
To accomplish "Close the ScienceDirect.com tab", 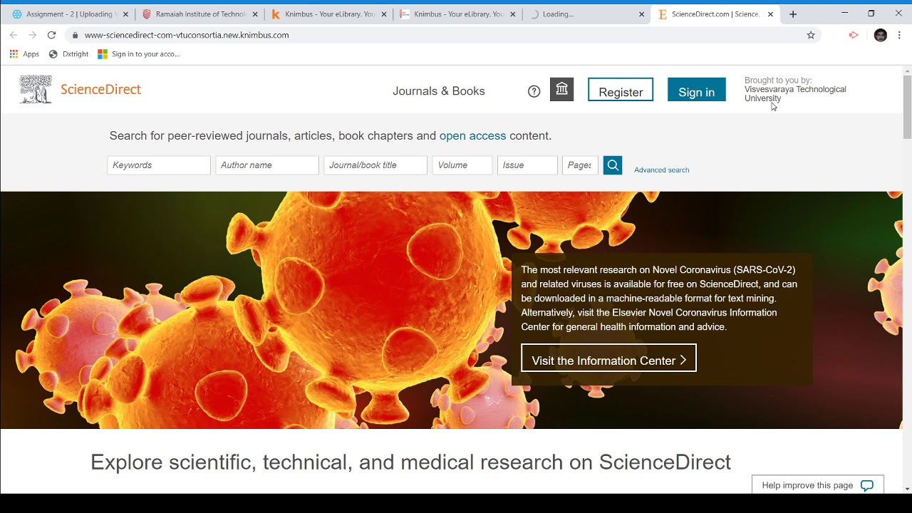I will point(770,14).
